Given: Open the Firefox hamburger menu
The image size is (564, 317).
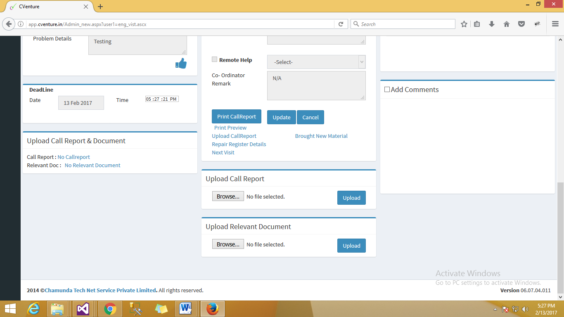Looking at the screenshot, I should (555, 24).
